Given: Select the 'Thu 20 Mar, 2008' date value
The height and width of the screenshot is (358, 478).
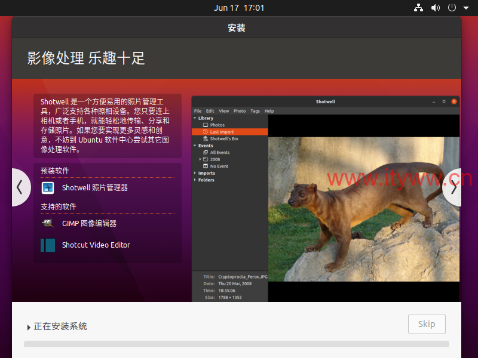Looking at the screenshot, I should tap(235, 284).
